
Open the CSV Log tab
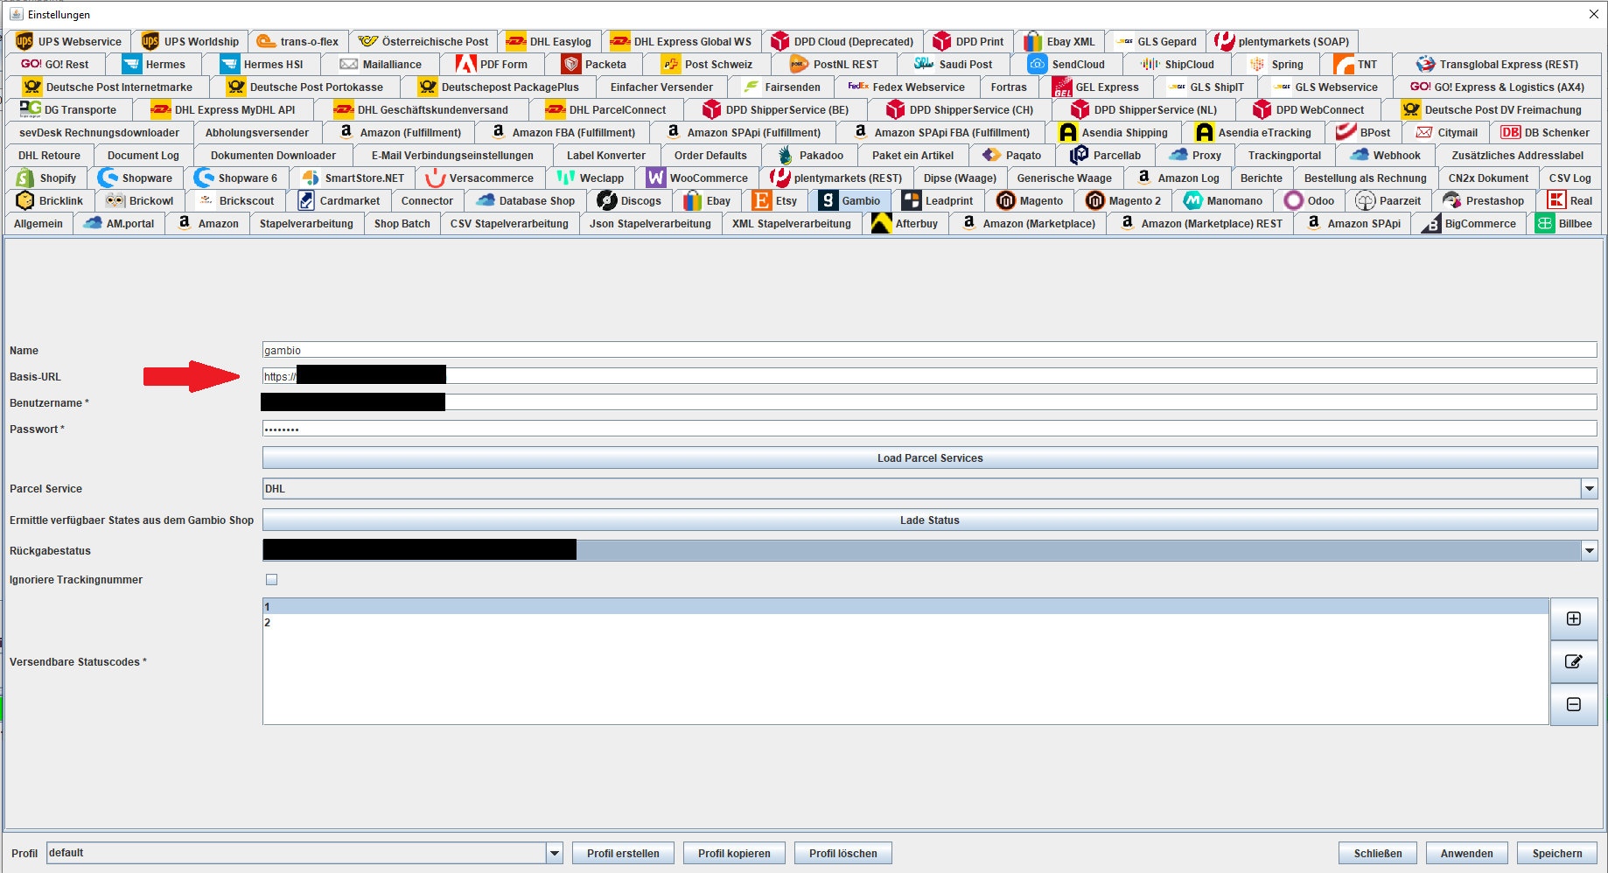pyautogui.click(x=1570, y=178)
